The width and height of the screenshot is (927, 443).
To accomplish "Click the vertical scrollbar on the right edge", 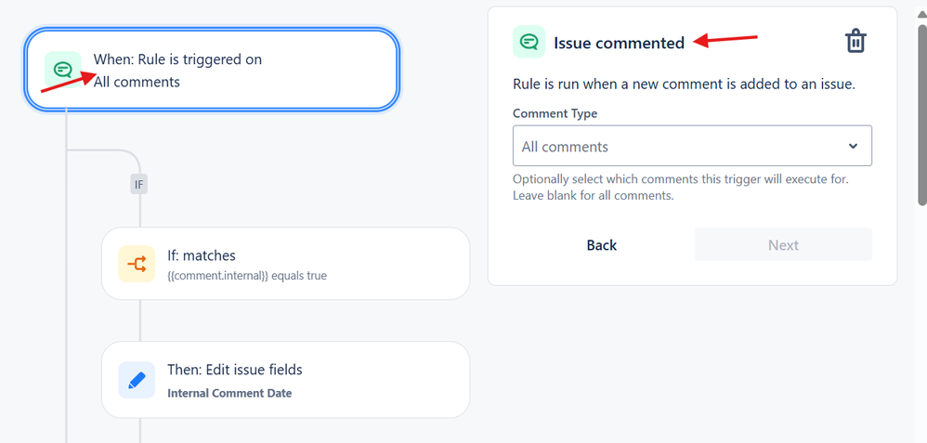I will pos(920,102).
